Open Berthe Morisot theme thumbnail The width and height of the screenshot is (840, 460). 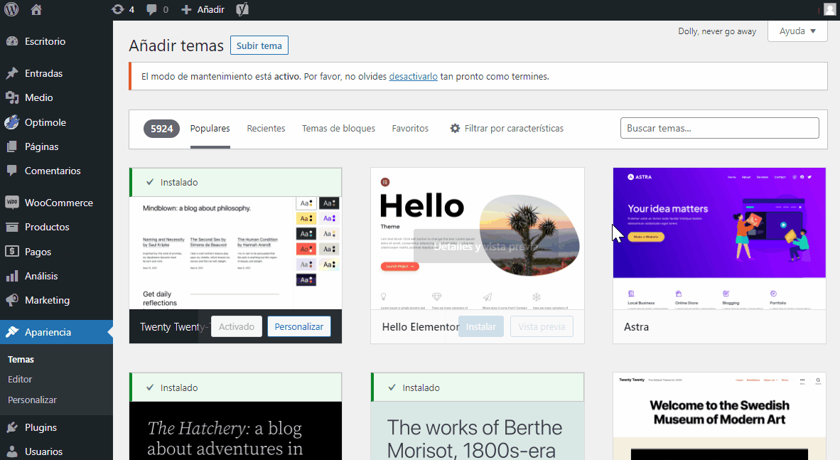point(478,431)
